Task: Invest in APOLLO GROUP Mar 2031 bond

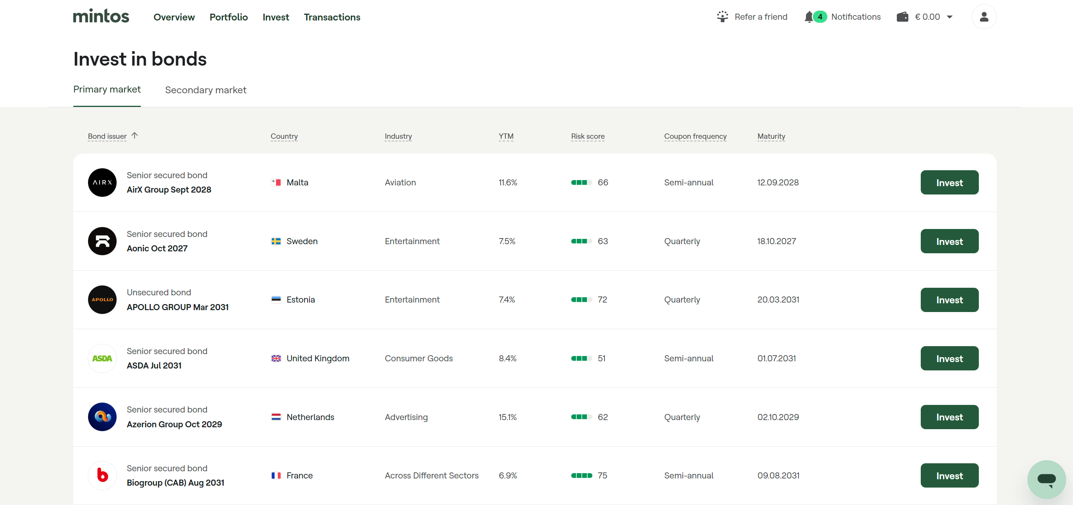Action: pyautogui.click(x=949, y=300)
